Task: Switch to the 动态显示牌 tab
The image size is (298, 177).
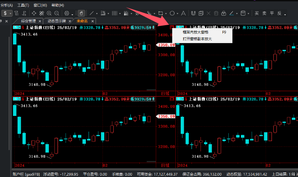Action: tap(57, 21)
